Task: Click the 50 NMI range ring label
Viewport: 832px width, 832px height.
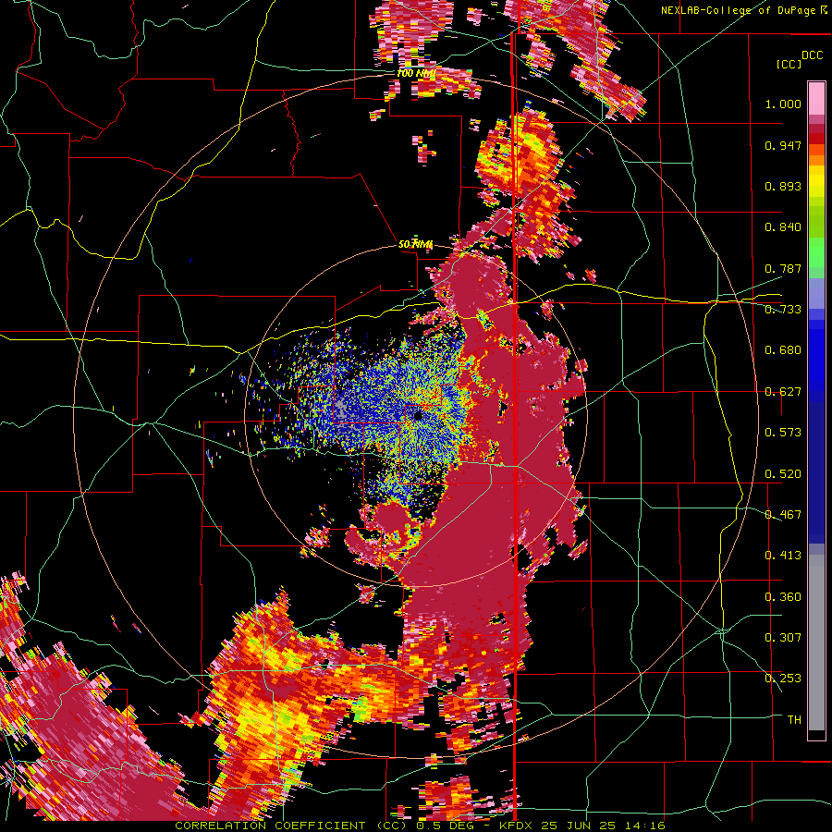Action: coord(415,244)
